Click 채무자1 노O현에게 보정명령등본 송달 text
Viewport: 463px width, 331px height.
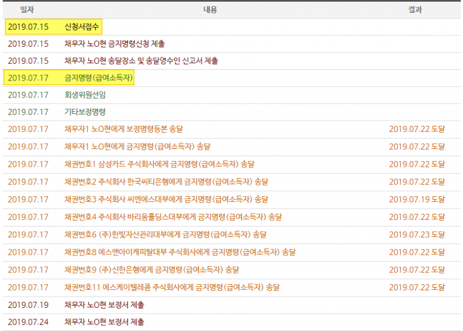tap(124, 129)
